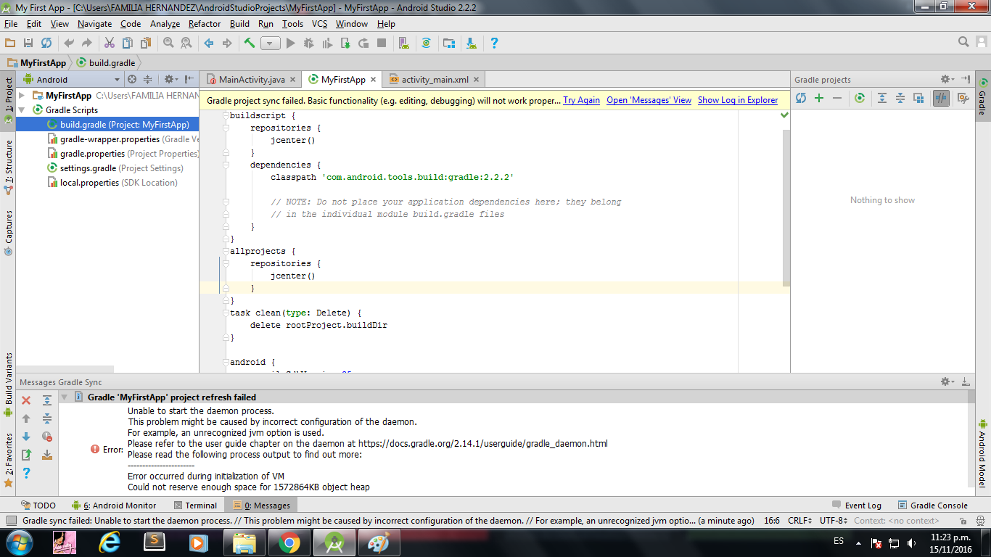The image size is (991, 557).
Task: Refresh all Gradle projects icon
Action: pyautogui.click(x=801, y=98)
